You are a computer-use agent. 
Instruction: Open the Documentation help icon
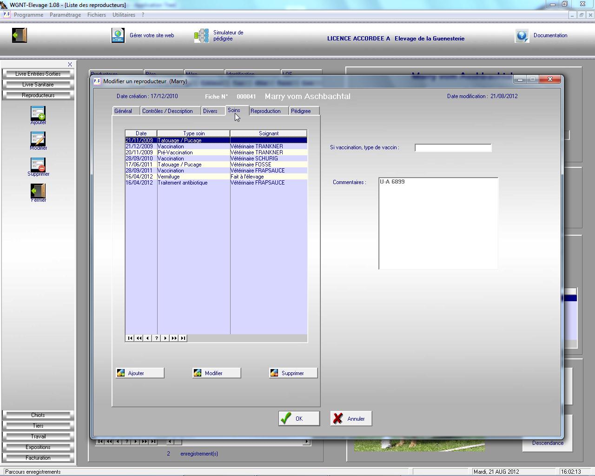coord(522,36)
